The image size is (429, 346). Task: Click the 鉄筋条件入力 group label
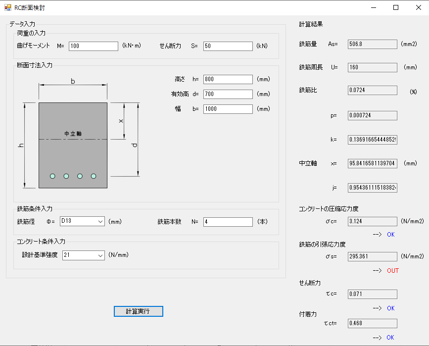35,209
